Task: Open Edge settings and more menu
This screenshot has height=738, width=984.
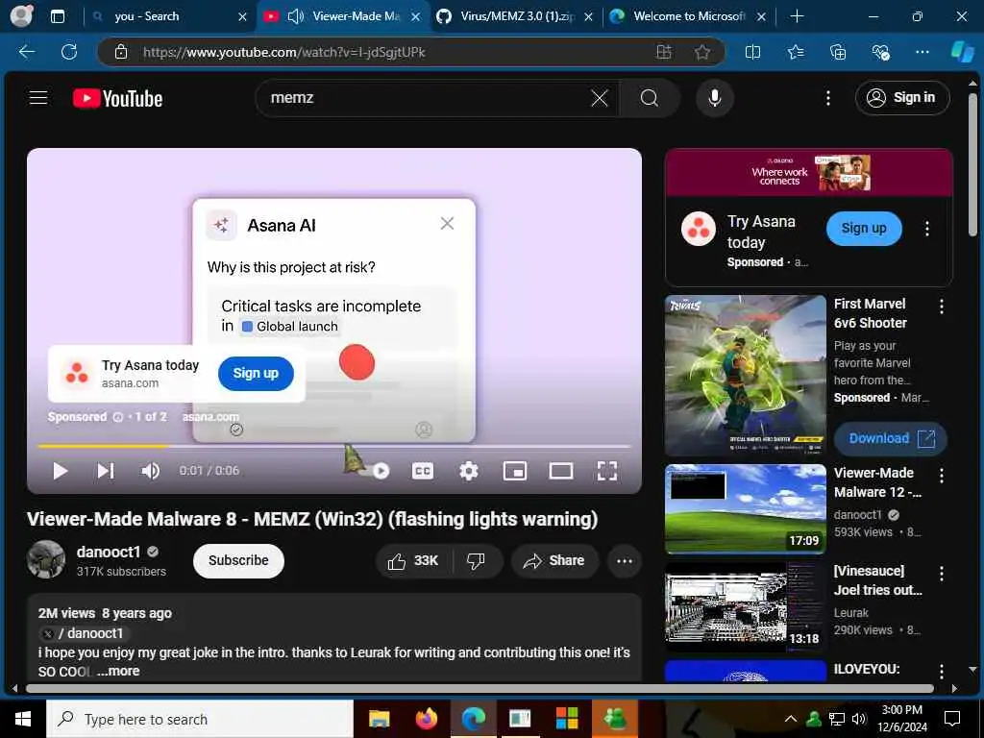Action: coord(922,52)
